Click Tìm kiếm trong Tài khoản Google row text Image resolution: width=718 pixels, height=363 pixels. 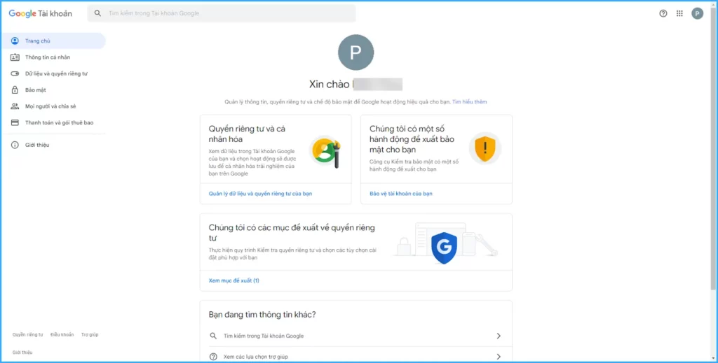point(264,336)
